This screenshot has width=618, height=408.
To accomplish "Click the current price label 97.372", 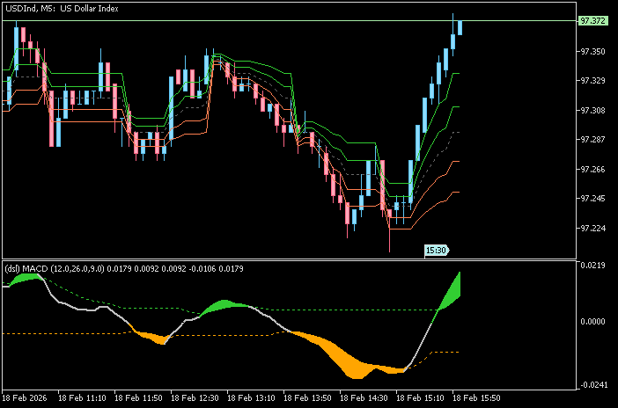I will point(592,21).
